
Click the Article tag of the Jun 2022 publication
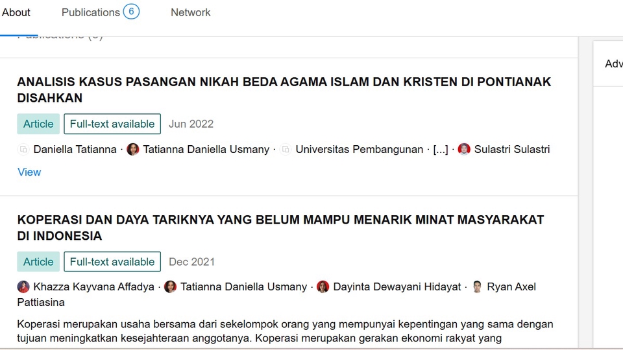(x=38, y=124)
